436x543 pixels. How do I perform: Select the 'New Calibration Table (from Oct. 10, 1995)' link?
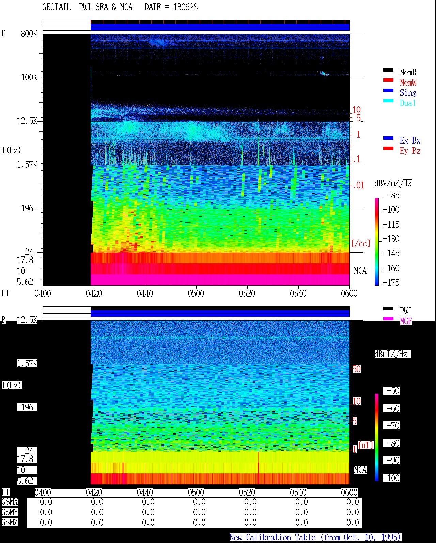click(x=315, y=537)
